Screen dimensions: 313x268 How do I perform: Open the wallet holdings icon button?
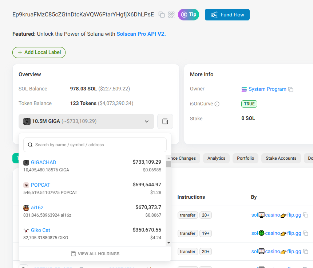click(x=165, y=121)
